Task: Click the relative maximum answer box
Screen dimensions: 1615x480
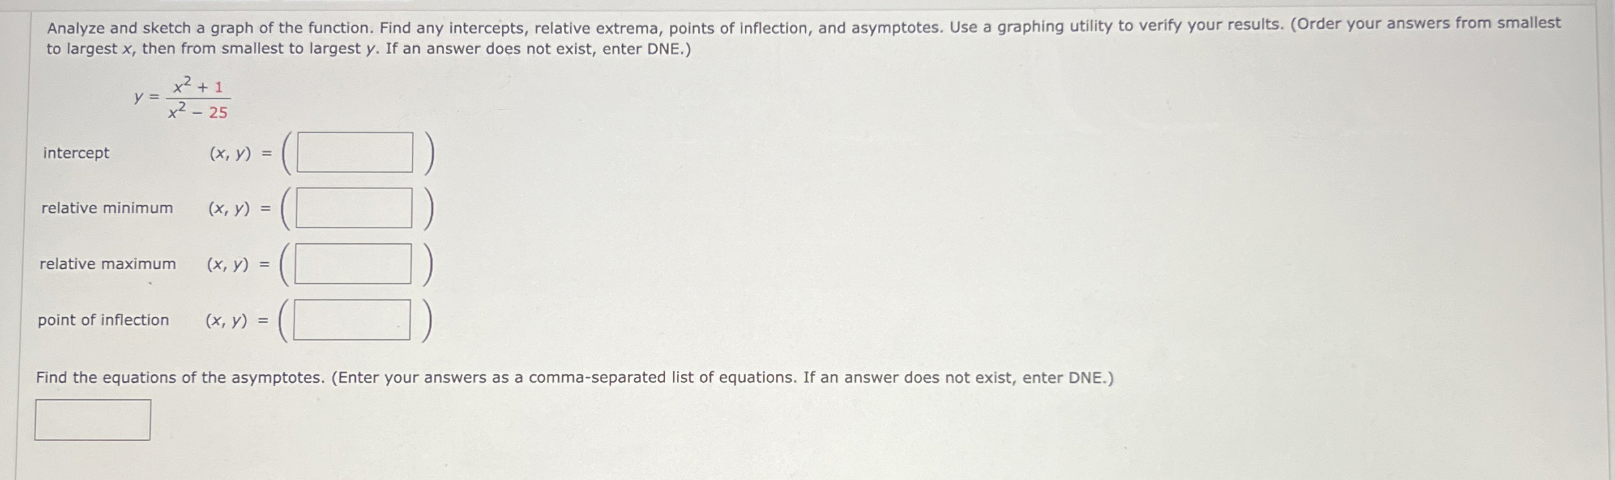Action: 354,263
